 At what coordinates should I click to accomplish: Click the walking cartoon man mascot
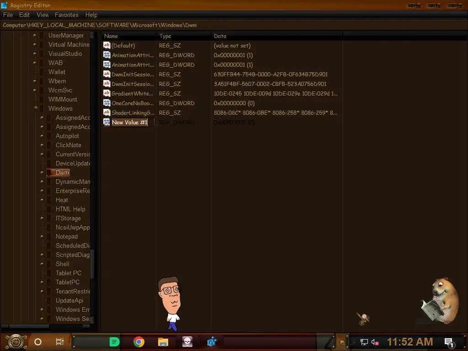click(x=170, y=303)
